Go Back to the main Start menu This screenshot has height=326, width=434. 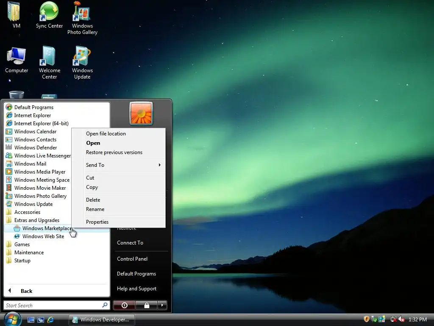(57, 291)
